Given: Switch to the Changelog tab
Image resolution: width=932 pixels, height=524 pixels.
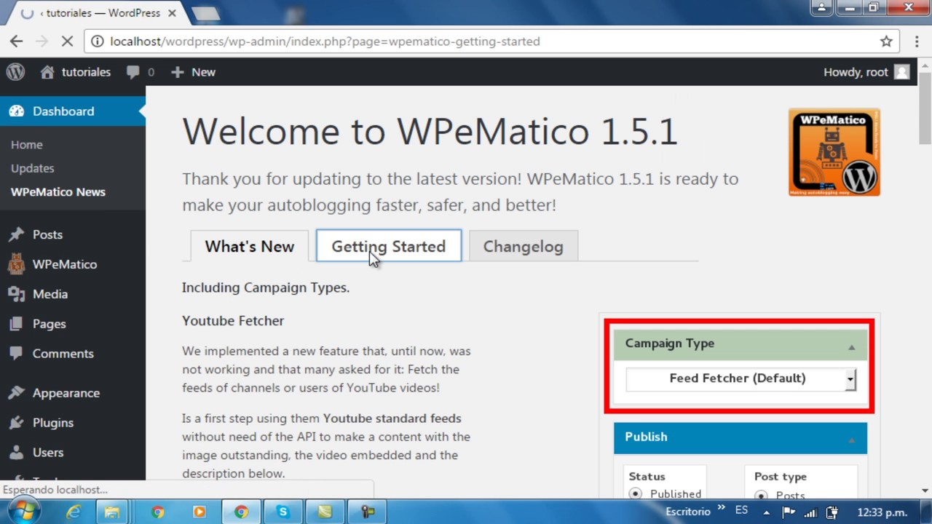Looking at the screenshot, I should click(x=524, y=246).
